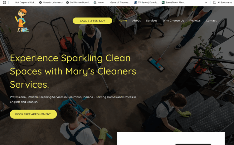Click the SceneTime bookmark favicon

click(163, 2)
